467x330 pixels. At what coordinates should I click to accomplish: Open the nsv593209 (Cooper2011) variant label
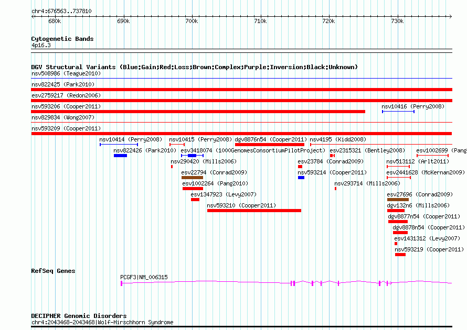tap(66, 128)
